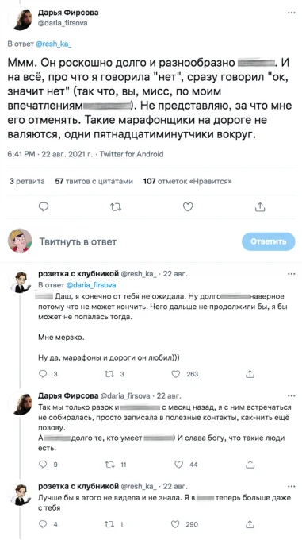Retweet the reply with 11 retweets

pyautogui.click(x=109, y=465)
